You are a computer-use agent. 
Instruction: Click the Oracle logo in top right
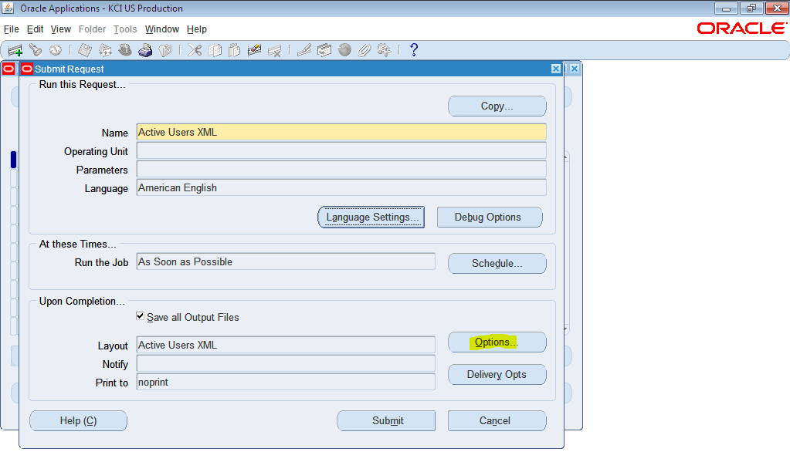pos(741,29)
